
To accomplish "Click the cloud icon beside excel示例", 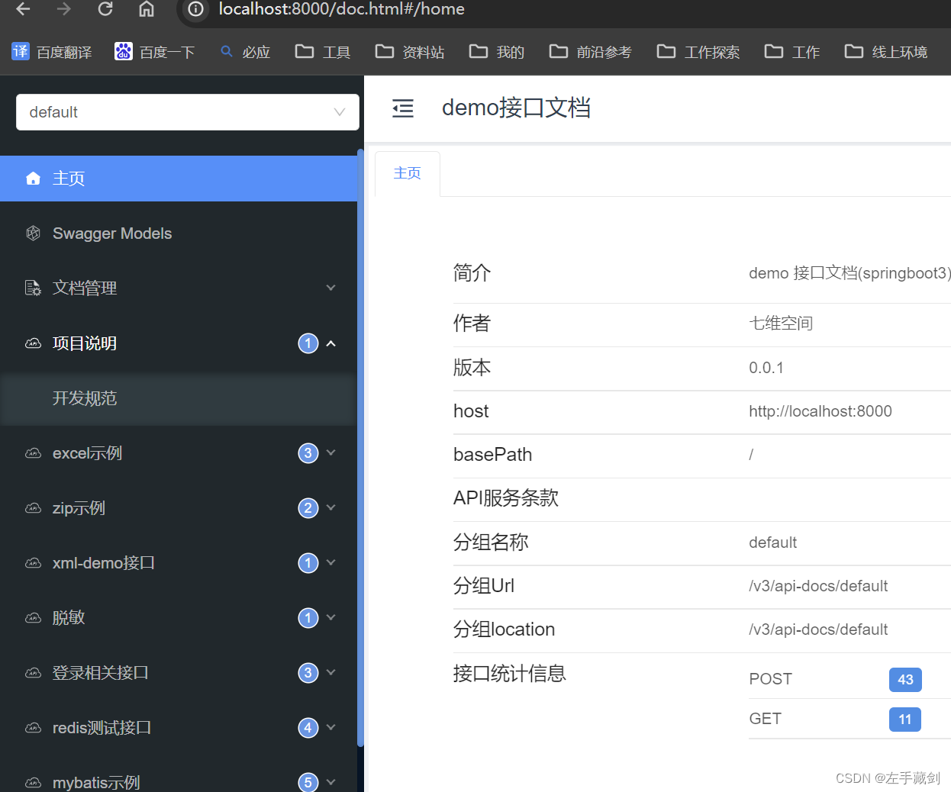I will click(33, 452).
